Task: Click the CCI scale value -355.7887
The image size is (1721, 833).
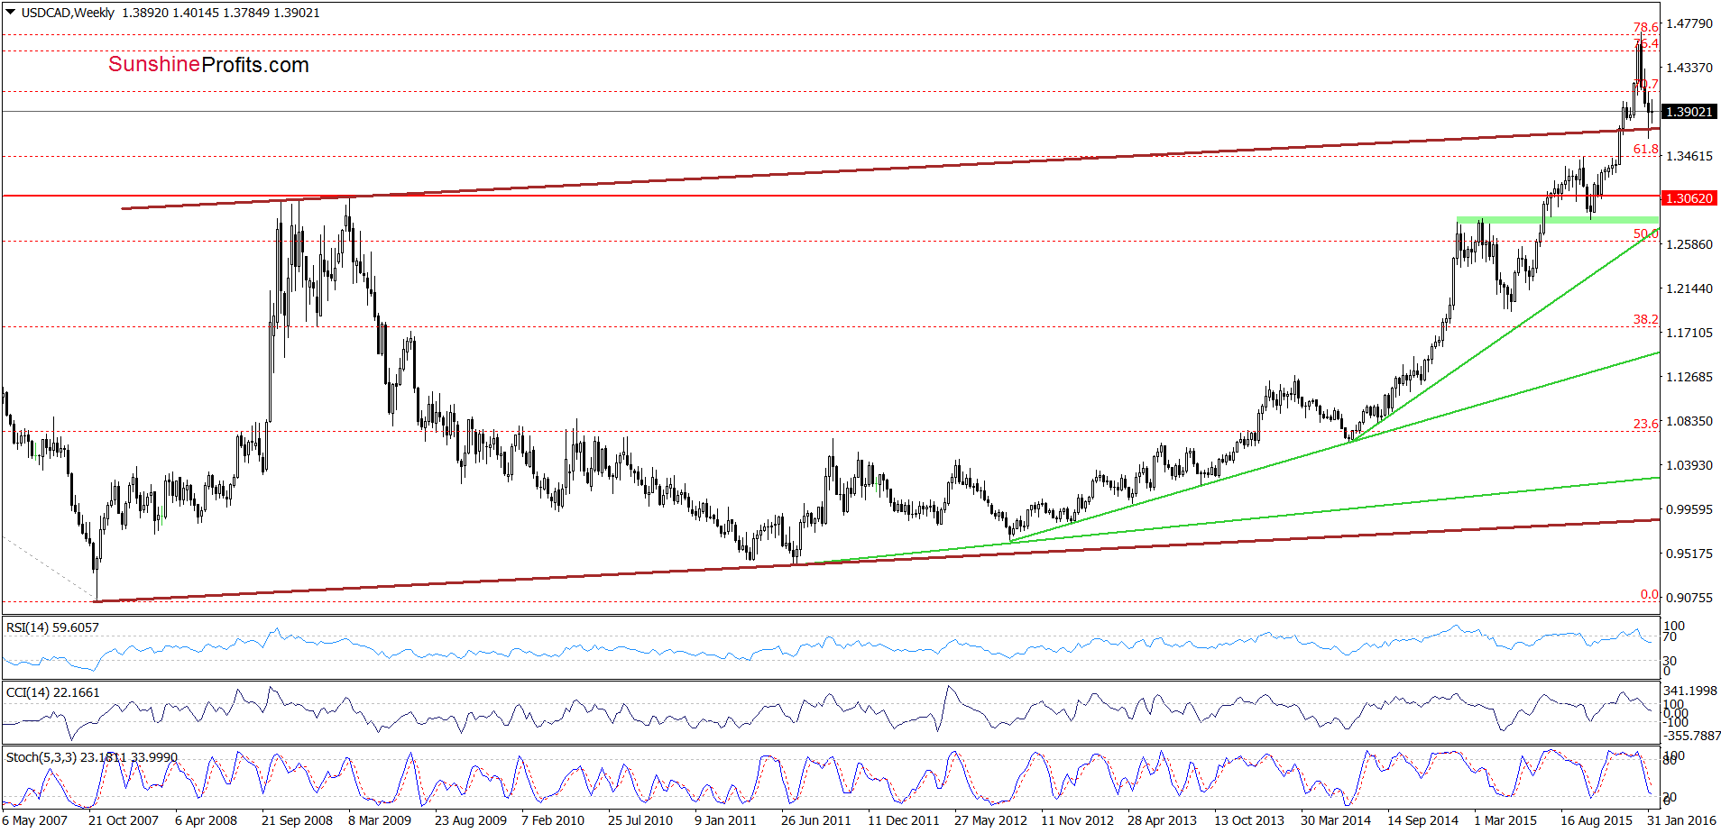Action: click(x=1690, y=736)
